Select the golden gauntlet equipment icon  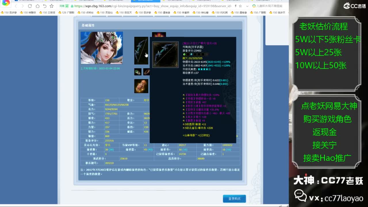141,86
